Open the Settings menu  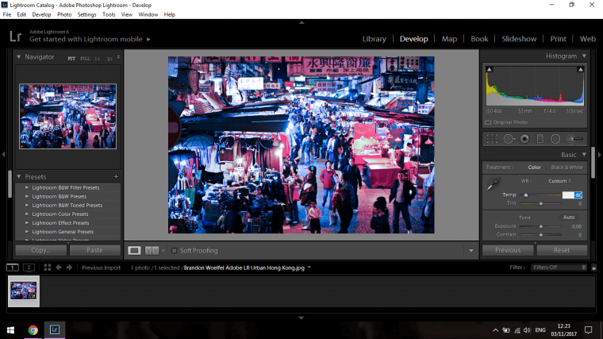[x=86, y=14]
